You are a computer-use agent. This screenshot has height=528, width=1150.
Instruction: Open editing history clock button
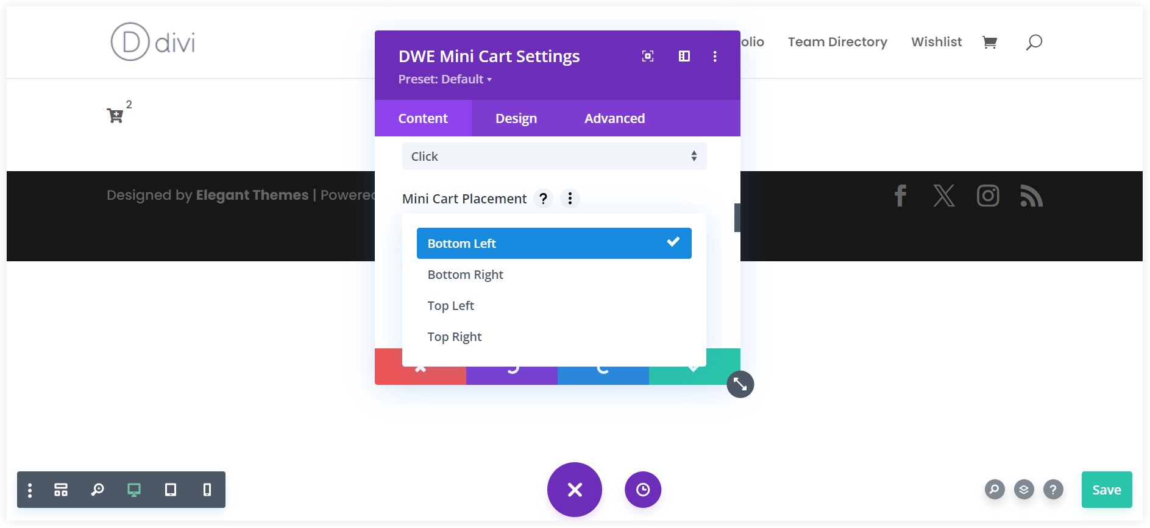click(x=643, y=490)
